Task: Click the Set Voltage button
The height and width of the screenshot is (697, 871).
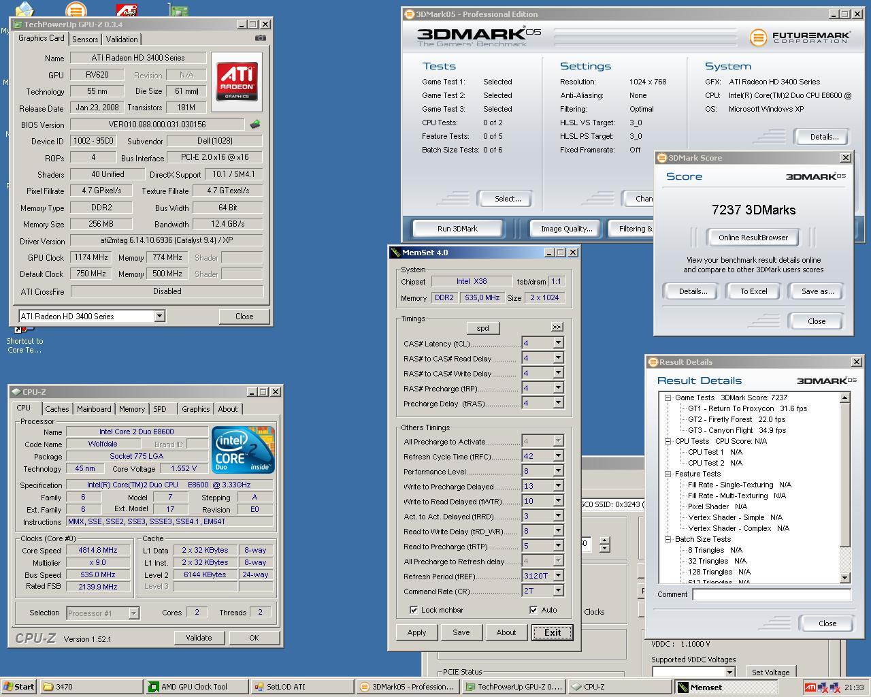Action: click(770, 672)
